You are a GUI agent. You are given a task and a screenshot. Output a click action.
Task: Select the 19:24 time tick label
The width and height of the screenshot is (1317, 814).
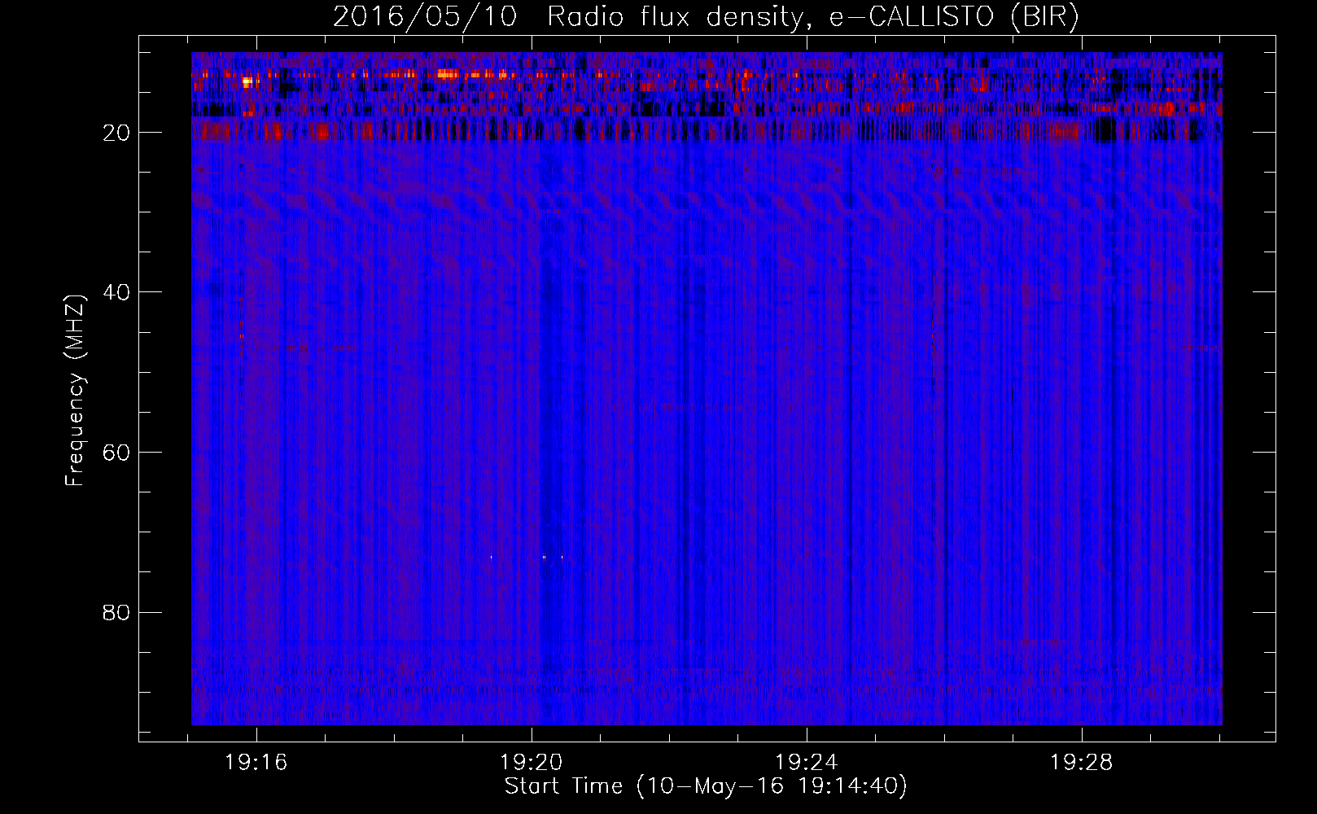tap(807, 763)
